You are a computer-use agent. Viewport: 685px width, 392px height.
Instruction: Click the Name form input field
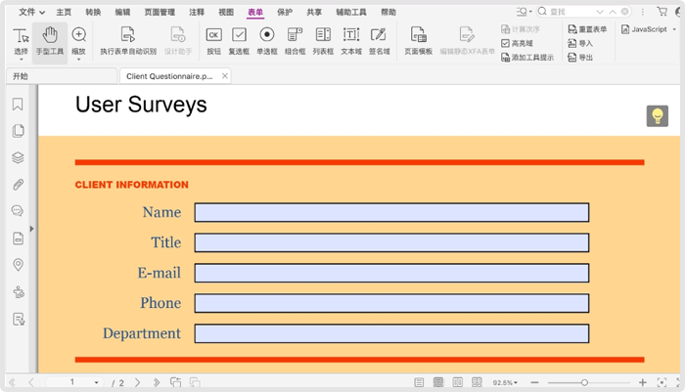click(x=391, y=213)
